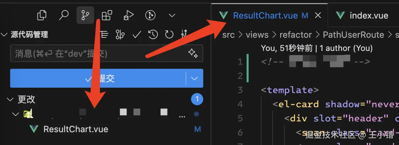Select the Source Control branch icon

pos(85,15)
